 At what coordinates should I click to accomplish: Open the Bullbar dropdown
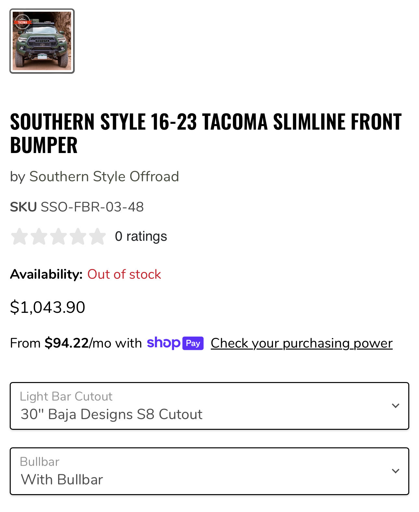[209, 471]
